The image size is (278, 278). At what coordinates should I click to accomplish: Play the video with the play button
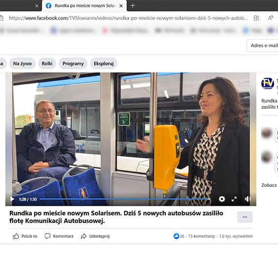[x=12, y=199]
